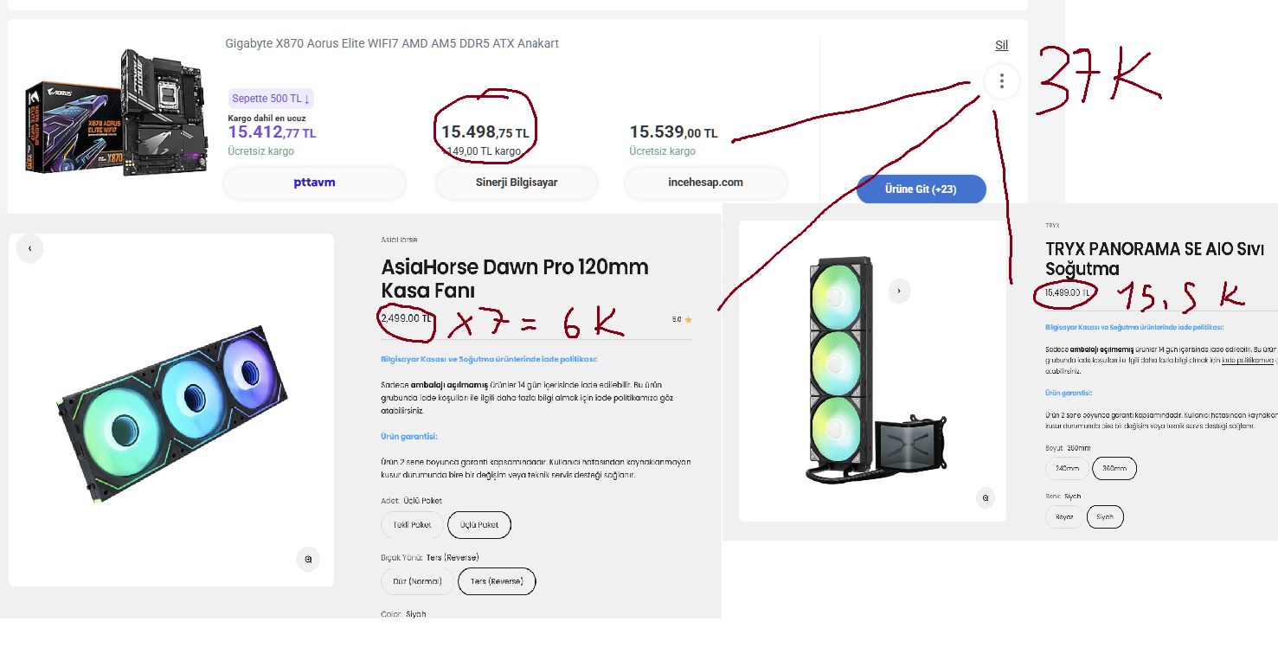The image size is (1278, 654).
Task: Click the 'AsiaHorse' brand label above fan title
Action: [x=399, y=240]
